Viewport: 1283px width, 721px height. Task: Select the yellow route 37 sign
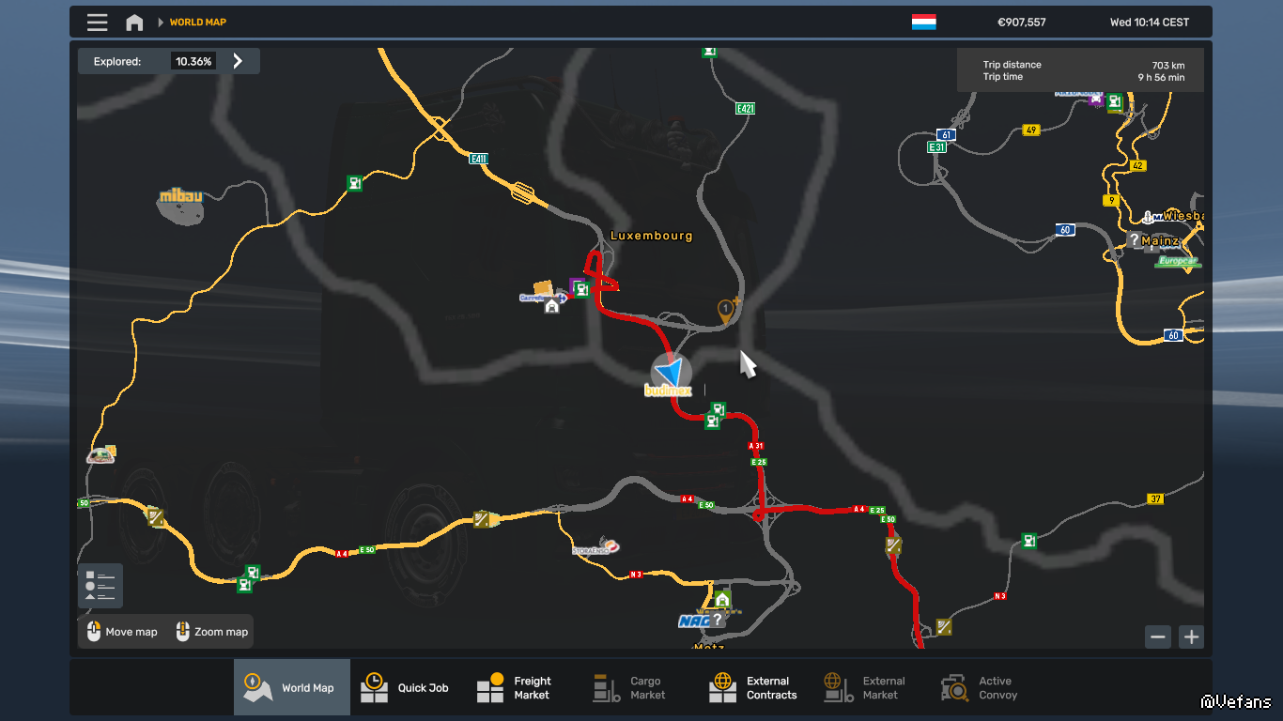click(1156, 499)
